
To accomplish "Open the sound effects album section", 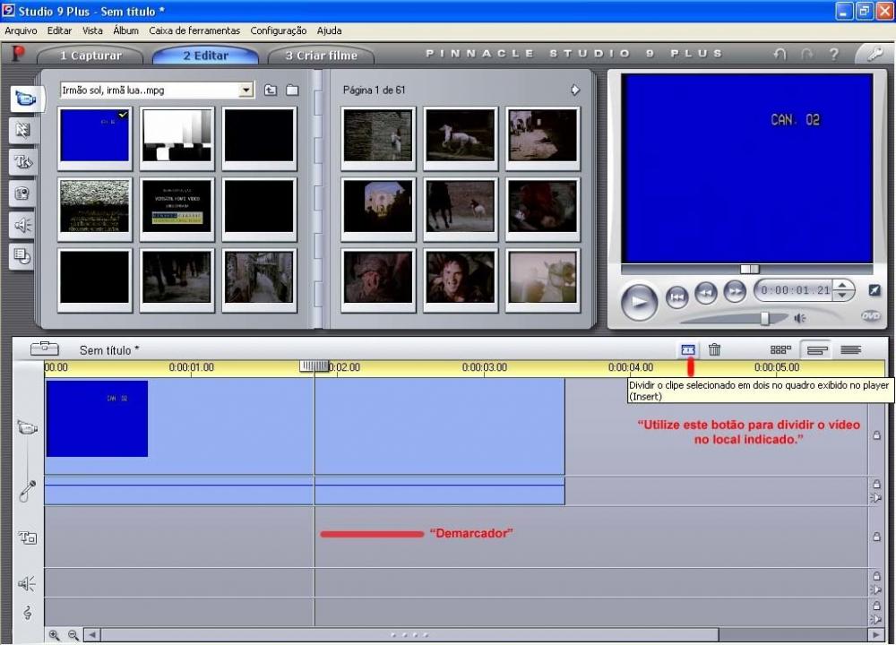I will (22, 225).
